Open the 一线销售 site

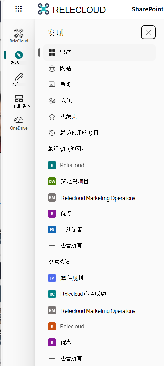point(71,230)
